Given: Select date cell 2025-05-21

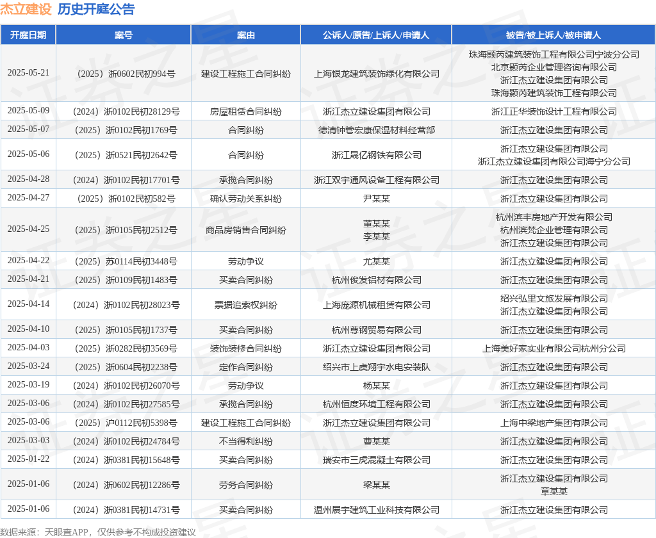Looking at the screenshot, I should 28,73.
